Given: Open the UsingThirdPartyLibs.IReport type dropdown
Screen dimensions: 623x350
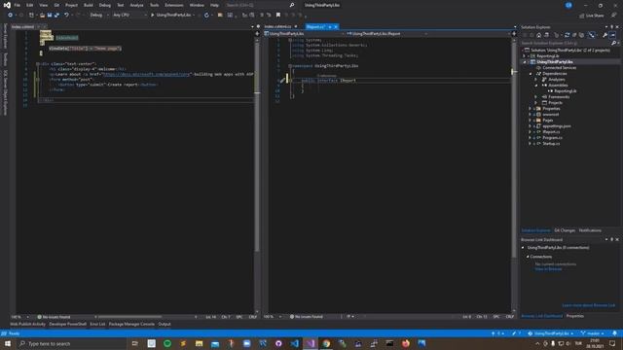Looking at the screenshot, I should (x=387, y=34).
